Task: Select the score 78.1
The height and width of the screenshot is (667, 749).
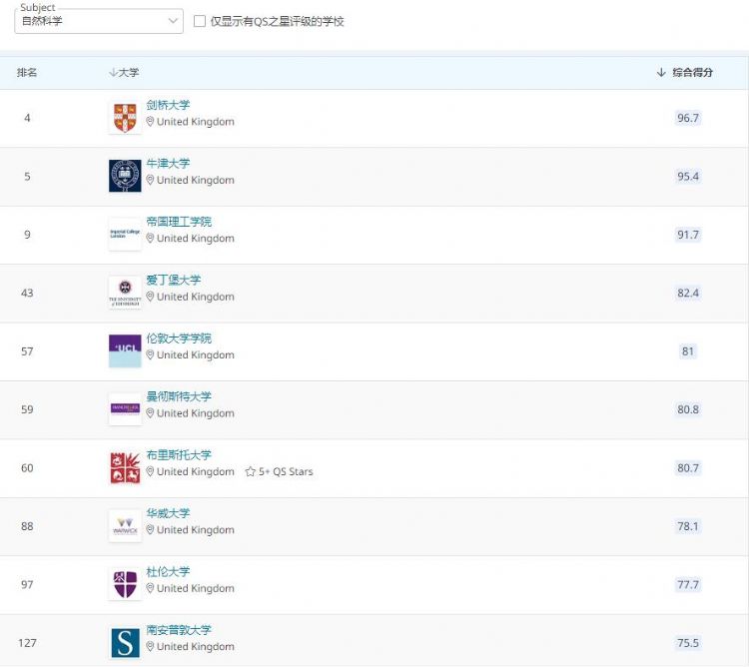Action: 688,526
